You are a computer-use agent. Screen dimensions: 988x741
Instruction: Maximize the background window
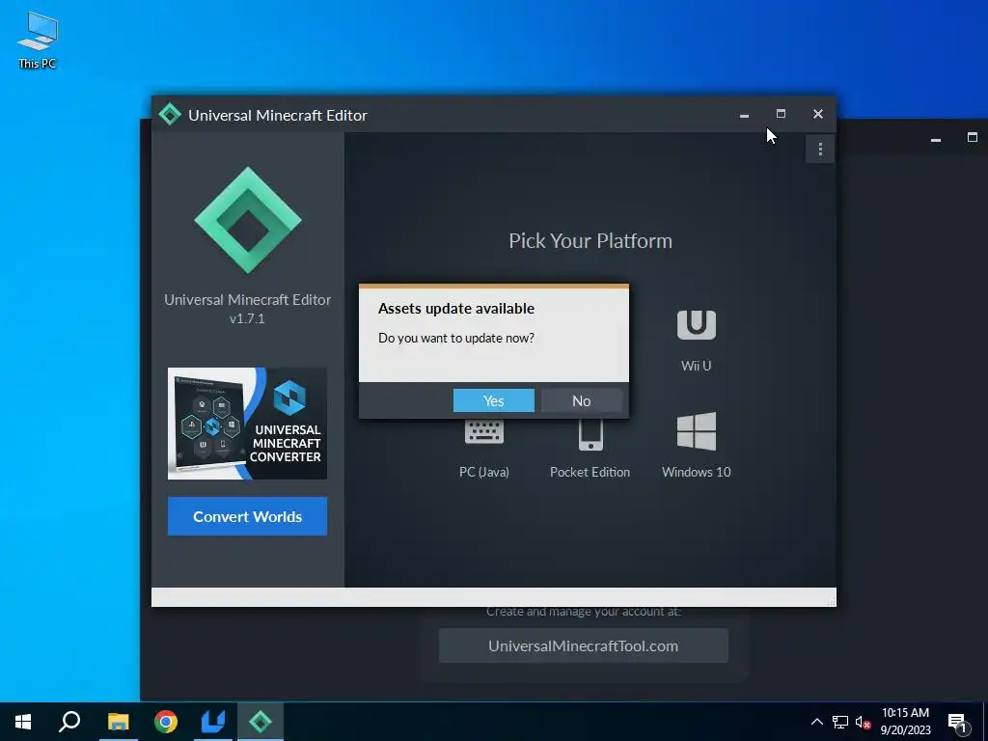(973, 137)
